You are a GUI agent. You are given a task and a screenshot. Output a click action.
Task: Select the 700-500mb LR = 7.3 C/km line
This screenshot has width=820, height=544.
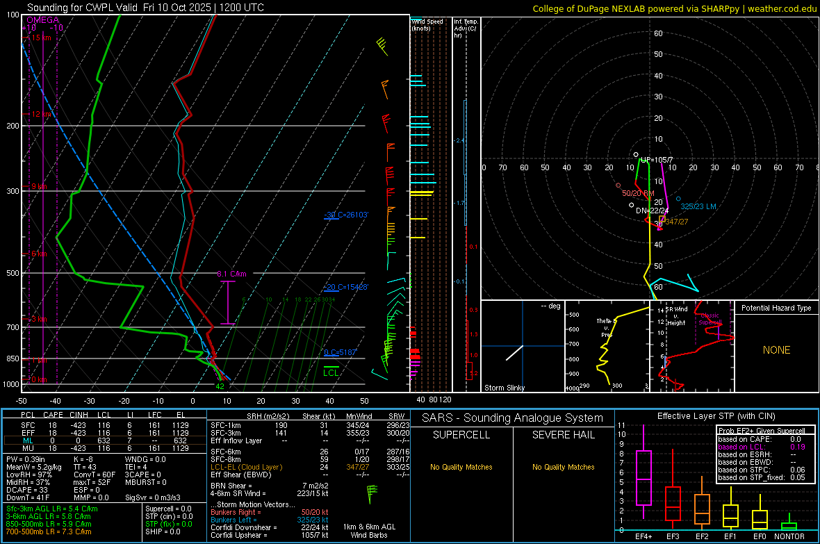(49, 531)
